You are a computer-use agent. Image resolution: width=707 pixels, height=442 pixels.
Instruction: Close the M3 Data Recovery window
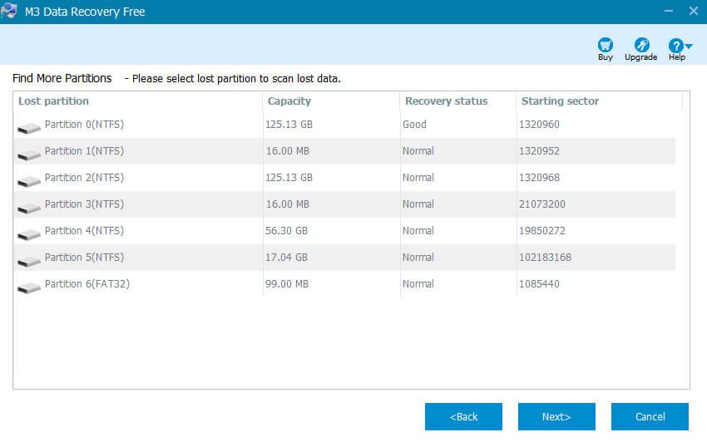(x=694, y=11)
